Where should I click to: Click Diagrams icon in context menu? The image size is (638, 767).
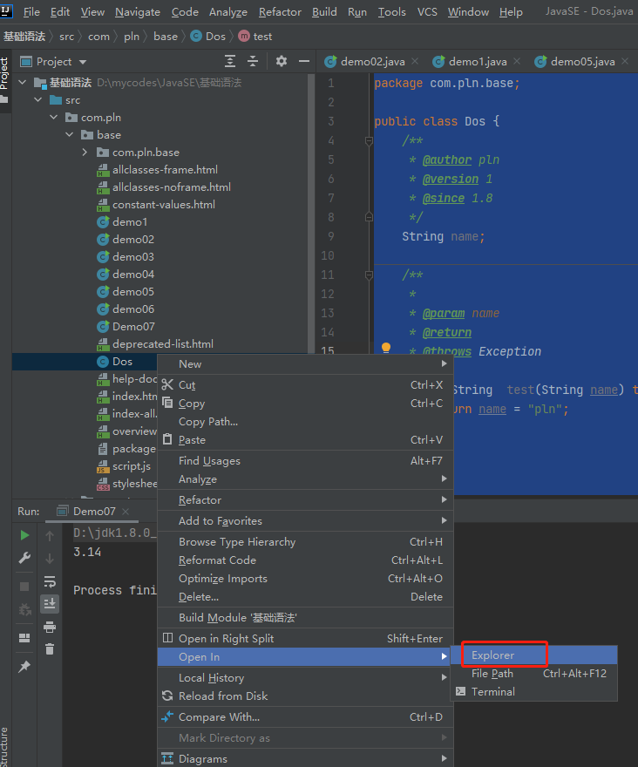167,758
